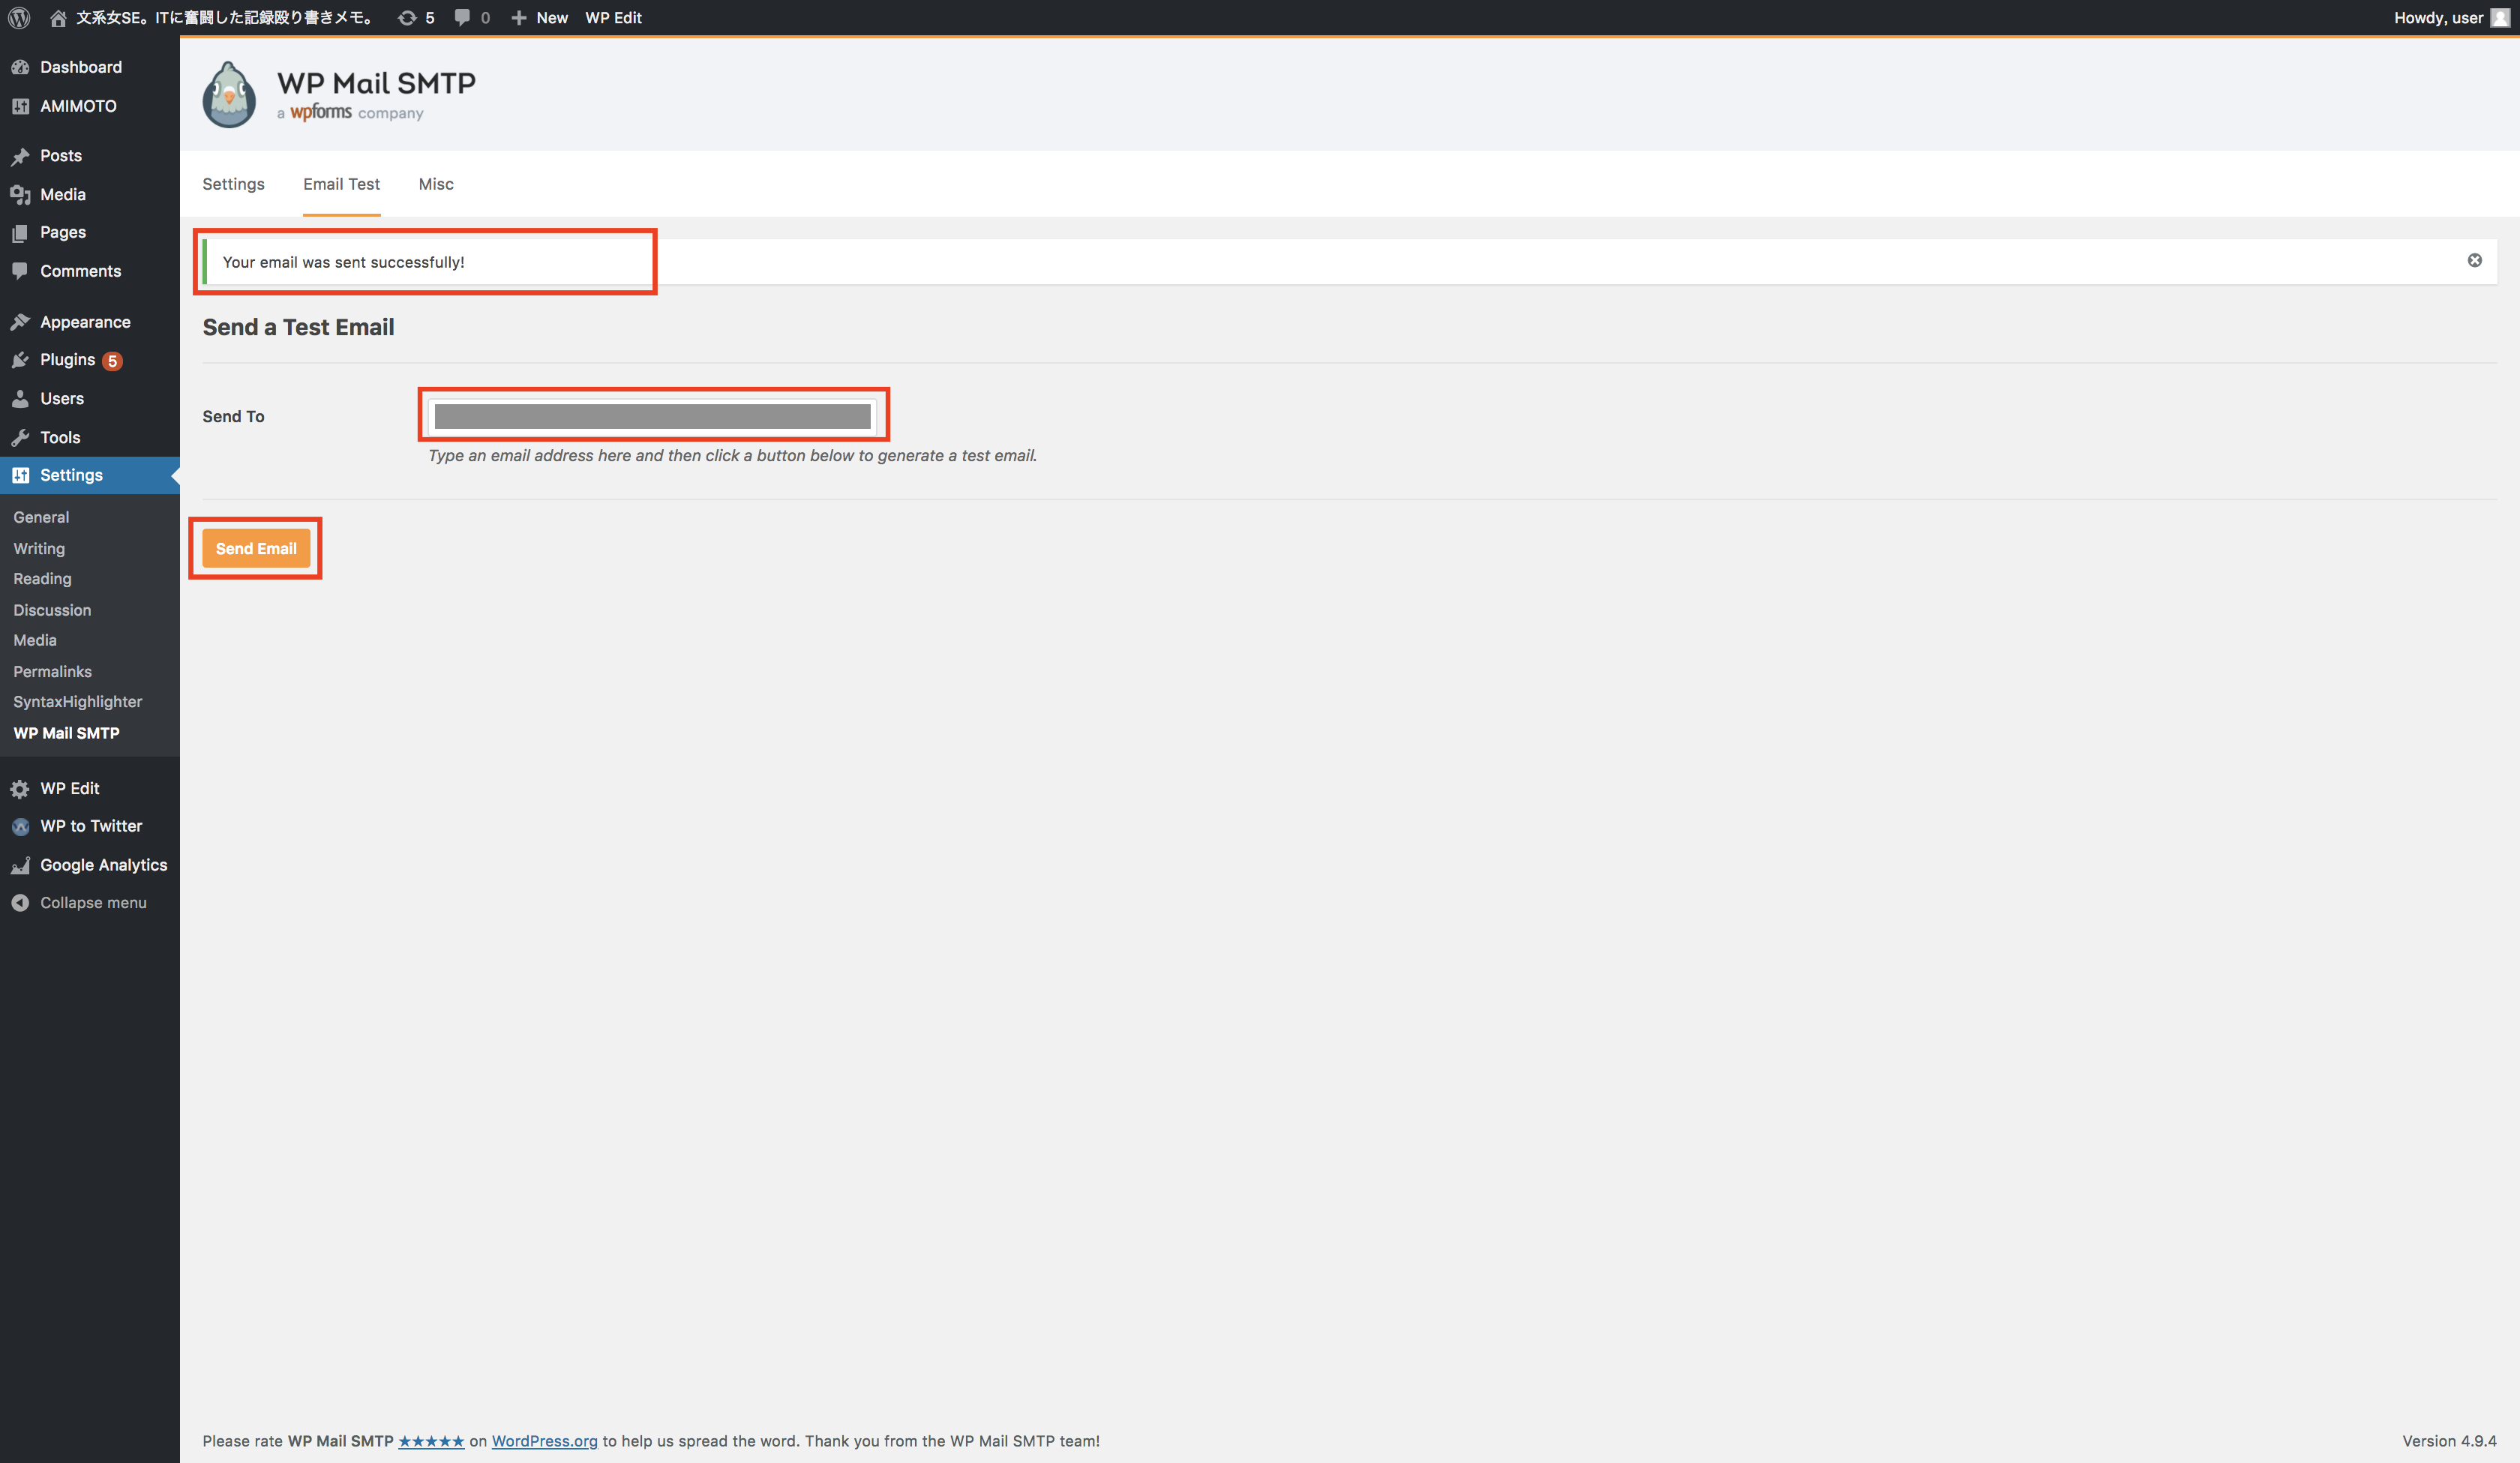The height and width of the screenshot is (1463, 2520).
Task: Select the Email Test tab
Action: 341,184
